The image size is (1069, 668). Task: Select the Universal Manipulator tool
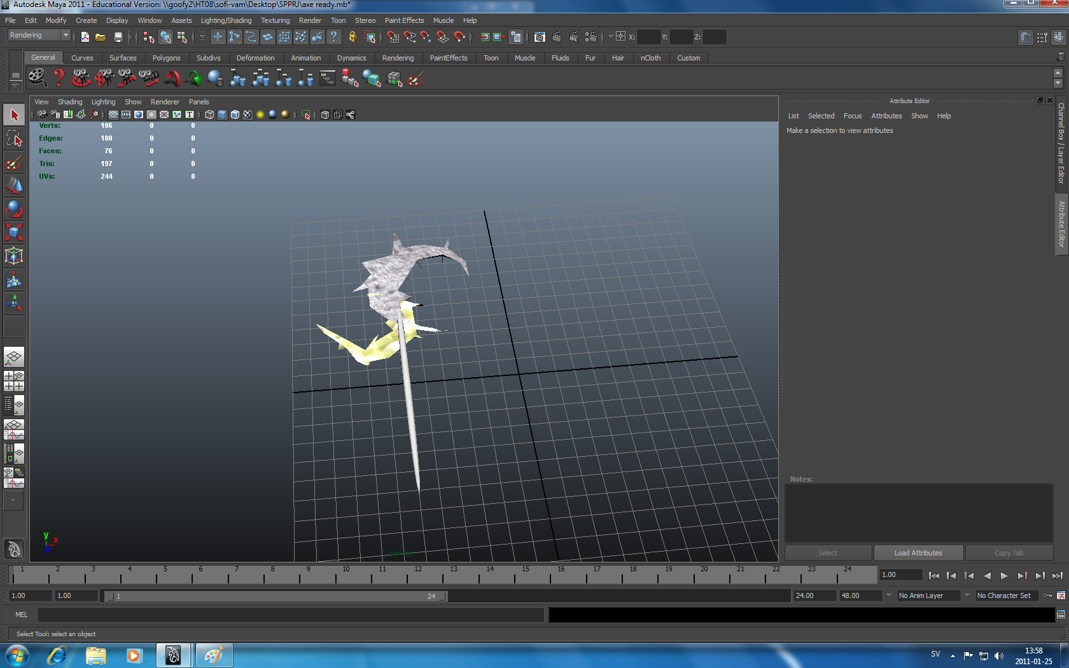(x=14, y=256)
